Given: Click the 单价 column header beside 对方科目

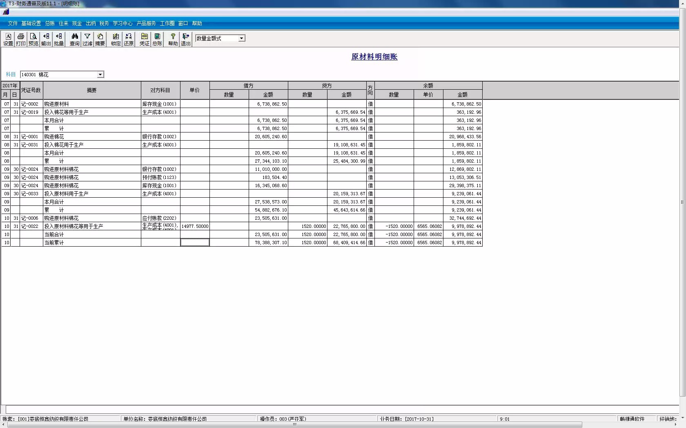Looking at the screenshot, I should point(195,90).
